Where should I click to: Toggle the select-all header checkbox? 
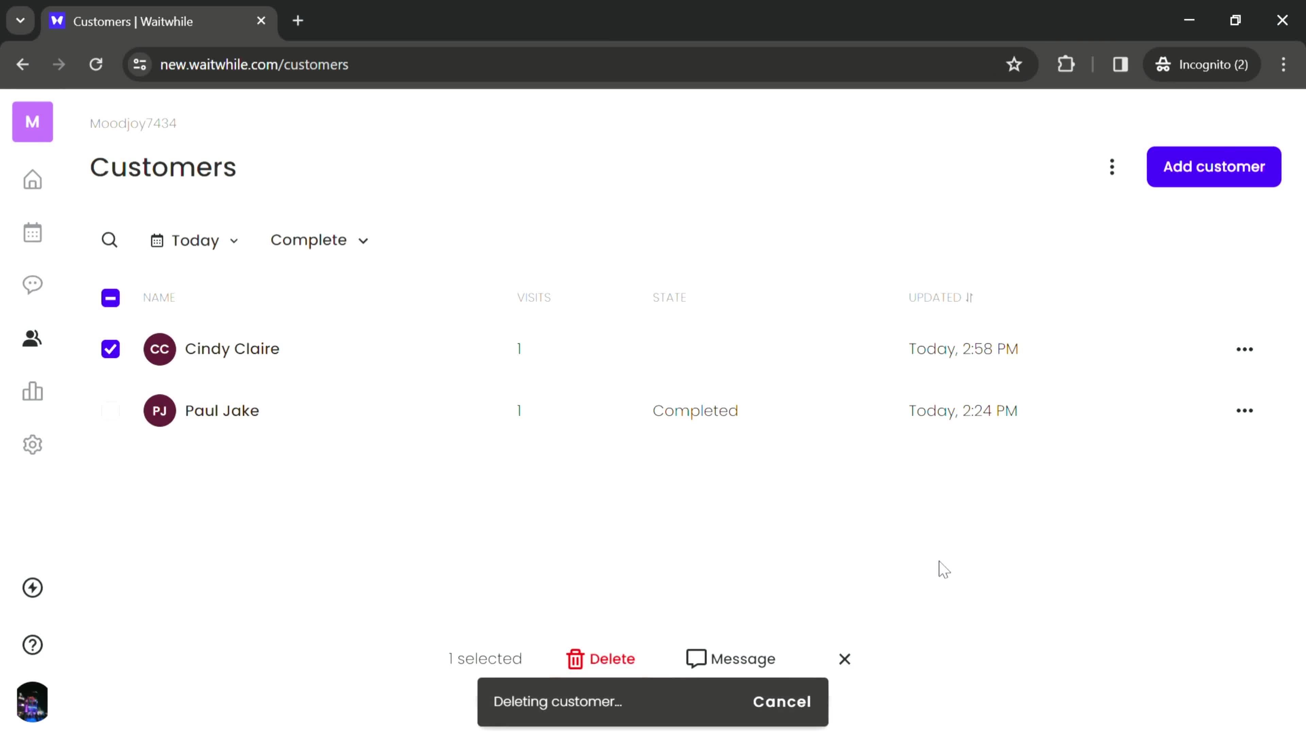110,298
